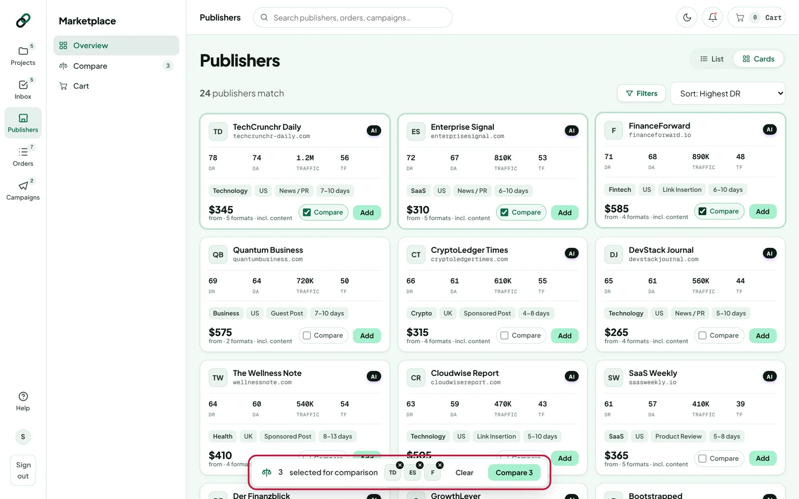Open Publishers in the left rail
The width and height of the screenshot is (799, 499).
point(23,123)
